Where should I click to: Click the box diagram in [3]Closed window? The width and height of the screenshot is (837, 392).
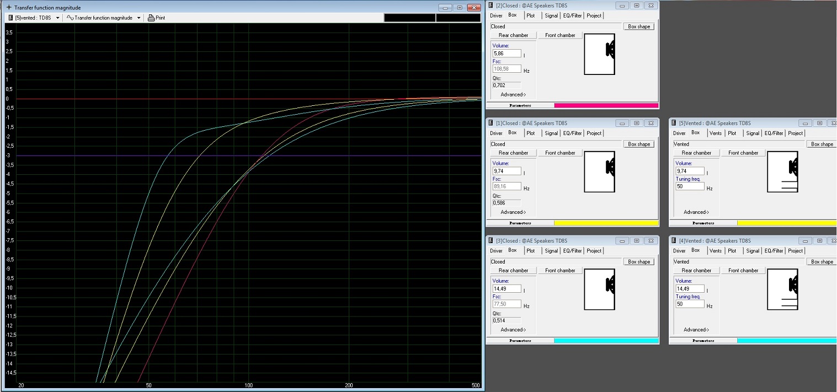[599, 289]
